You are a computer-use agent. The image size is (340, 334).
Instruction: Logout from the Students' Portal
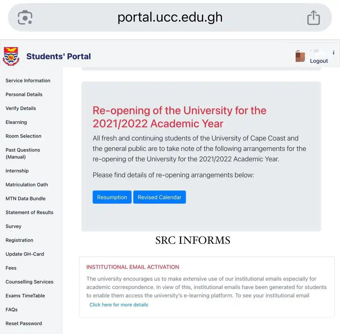[x=319, y=61]
